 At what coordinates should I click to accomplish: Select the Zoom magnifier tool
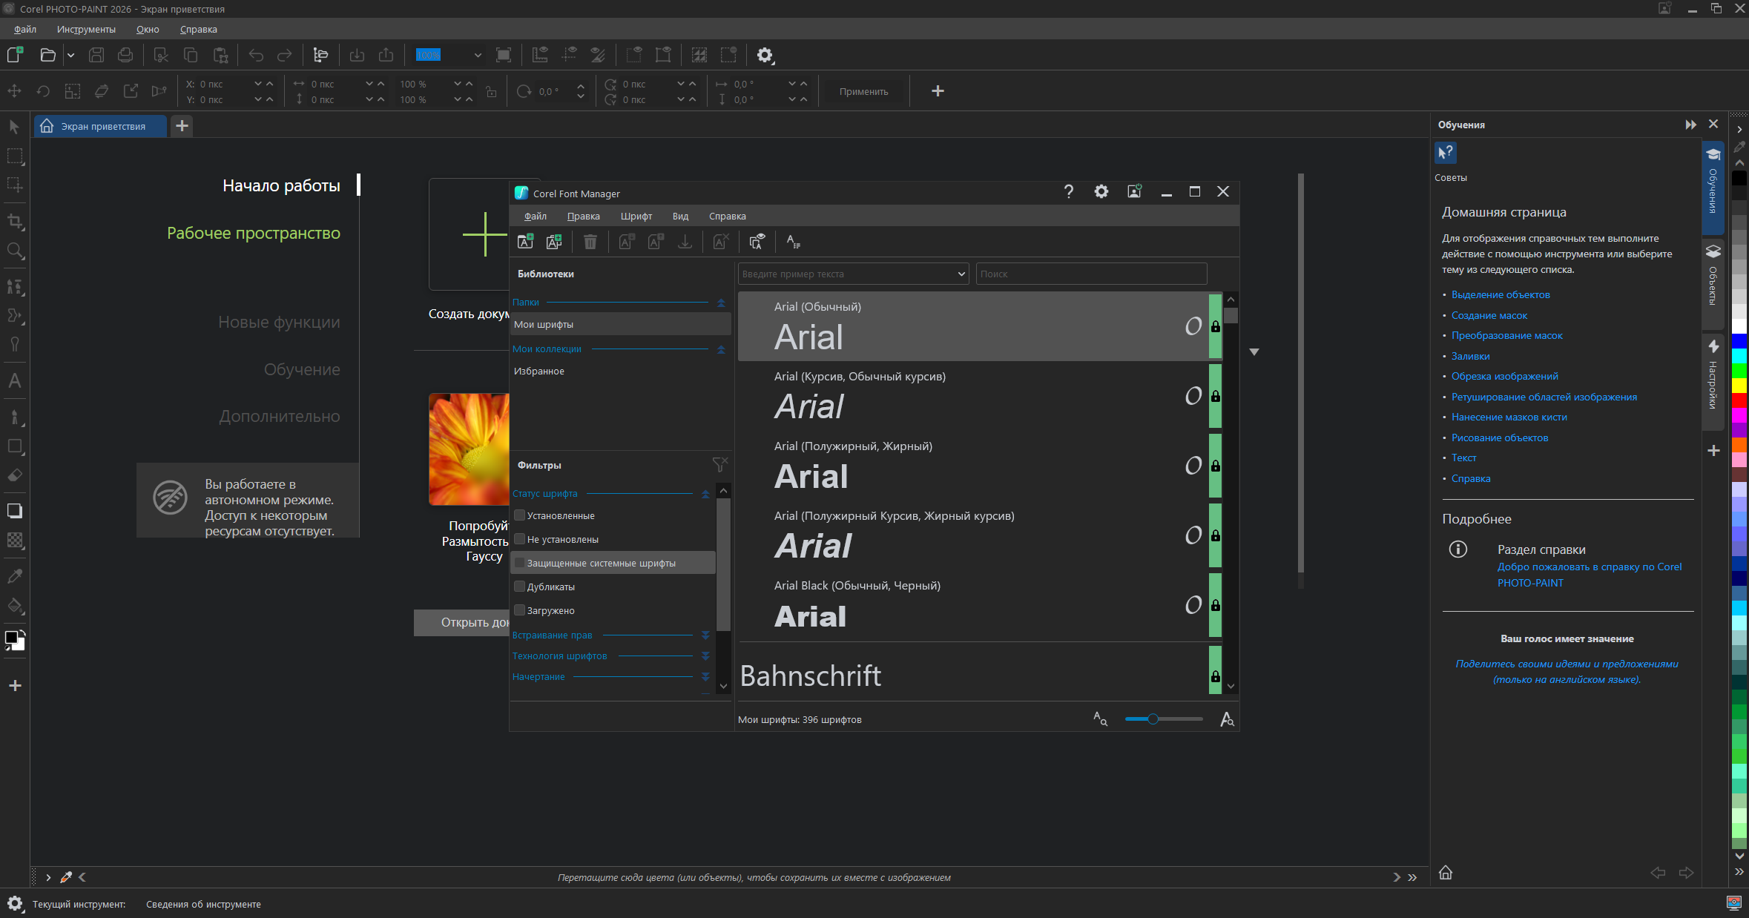tap(15, 251)
